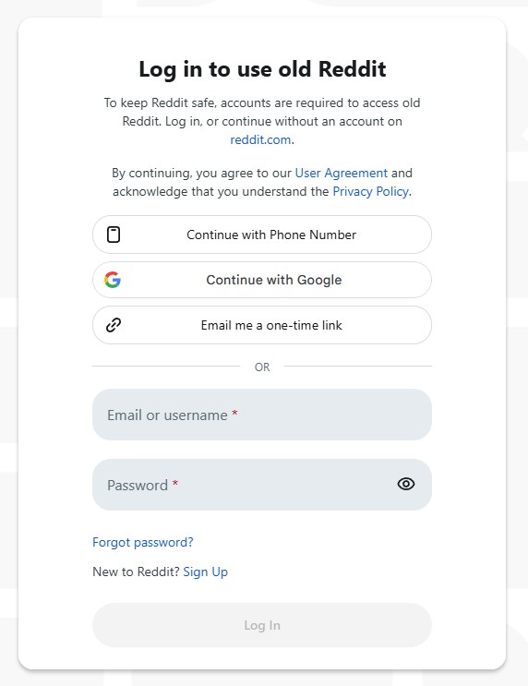Viewport: 528px width, 686px height.
Task: Select Continue with Google text
Action: coord(274,280)
